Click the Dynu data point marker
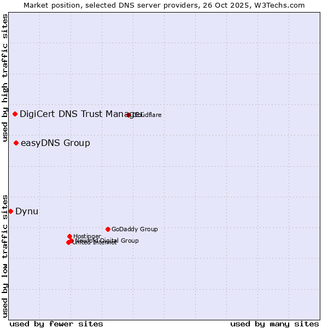 click(10, 211)
